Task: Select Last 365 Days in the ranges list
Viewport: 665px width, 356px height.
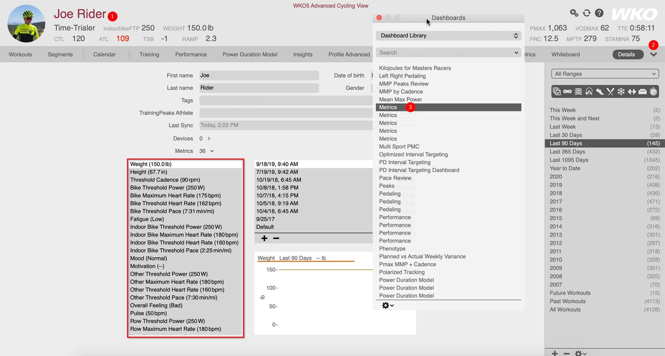Action: point(567,151)
